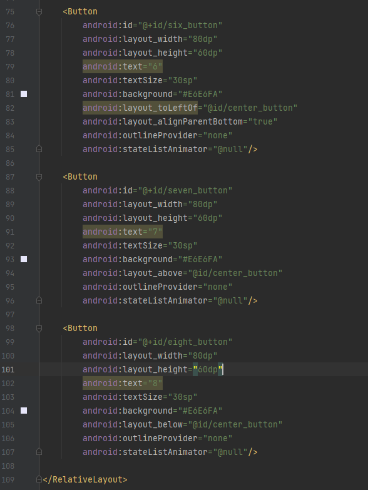Collapse the Button tag starting at line 87
368x490 pixels.
coord(39,177)
